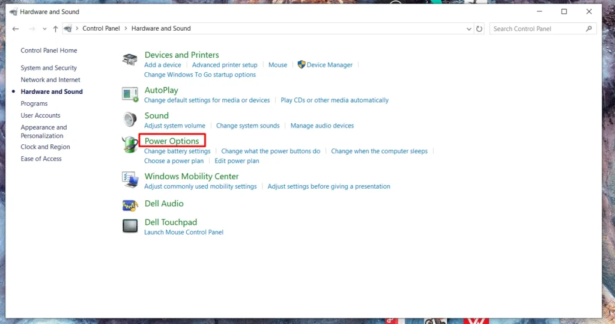Click the Windows Mobility Center icon
615x324 pixels.
coord(130,180)
